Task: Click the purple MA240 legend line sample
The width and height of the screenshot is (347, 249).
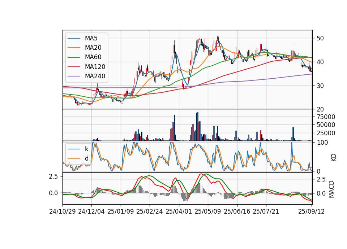Action: [74, 77]
